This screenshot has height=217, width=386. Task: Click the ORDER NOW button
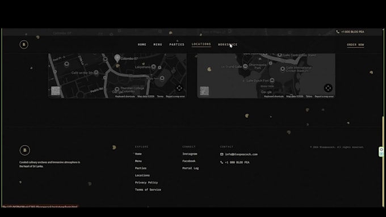pyautogui.click(x=355, y=45)
